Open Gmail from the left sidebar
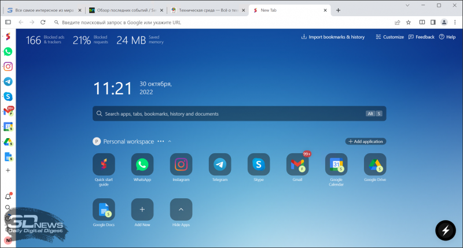This screenshot has width=463, height=248. (x=8, y=112)
